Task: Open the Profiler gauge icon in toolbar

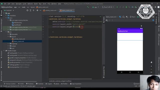Action: (x=132, y=7)
